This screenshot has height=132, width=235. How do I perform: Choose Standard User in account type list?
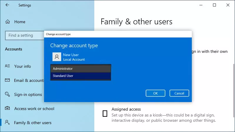pos(80,76)
